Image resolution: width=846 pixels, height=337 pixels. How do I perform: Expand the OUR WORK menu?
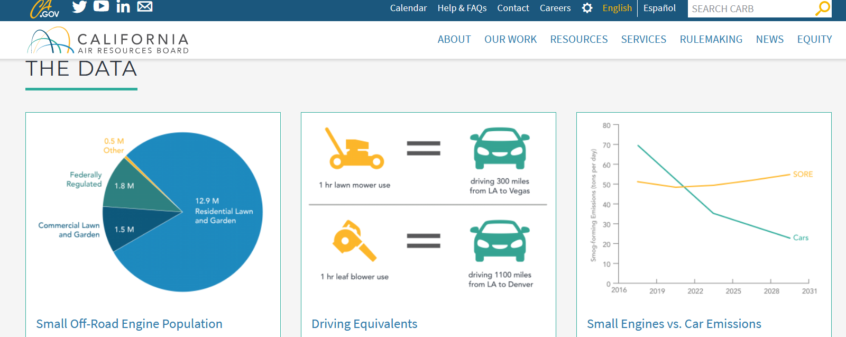click(x=510, y=39)
